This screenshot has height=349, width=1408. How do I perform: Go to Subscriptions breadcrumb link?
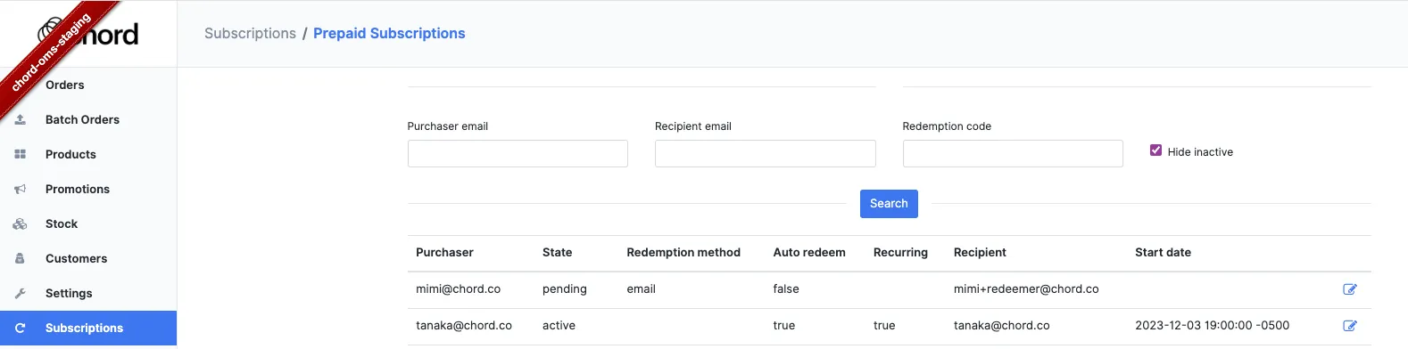(250, 33)
